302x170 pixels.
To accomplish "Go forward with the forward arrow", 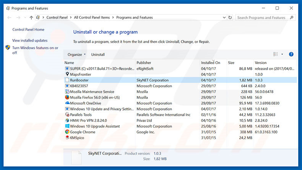I will pos(18,18).
